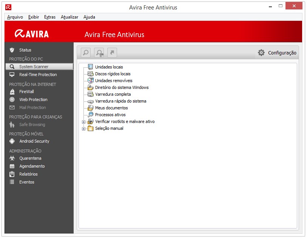Click the computer icon for Unidades locais
This screenshot has width=307, height=238.
[x=91, y=67]
